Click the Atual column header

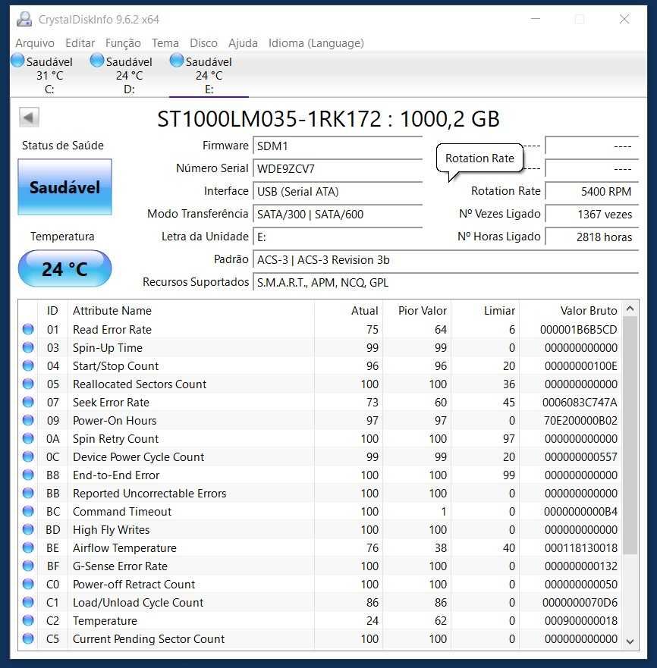(349, 311)
